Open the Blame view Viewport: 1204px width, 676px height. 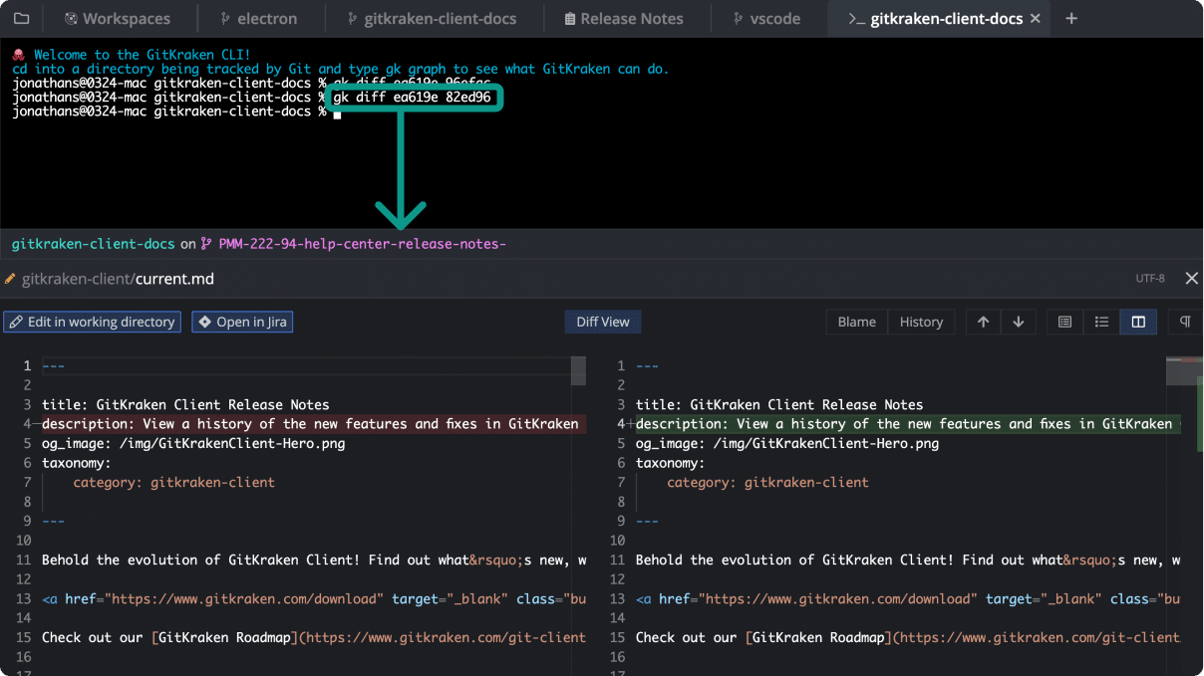click(856, 322)
